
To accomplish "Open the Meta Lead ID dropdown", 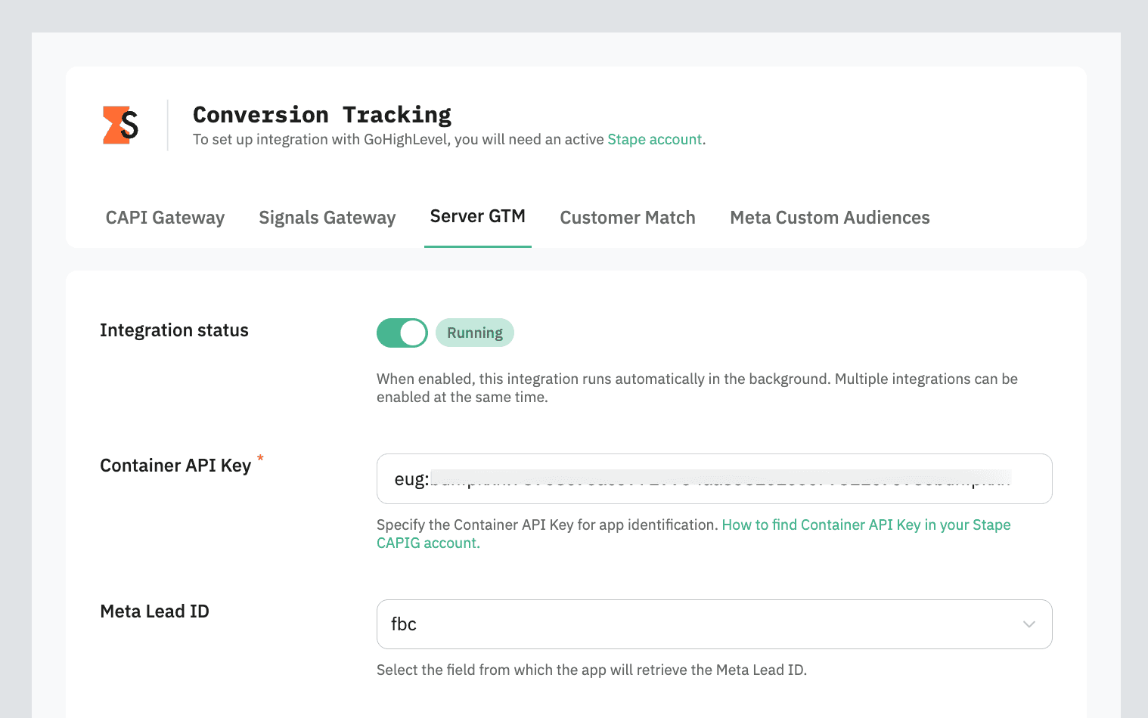I will pos(714,624).
